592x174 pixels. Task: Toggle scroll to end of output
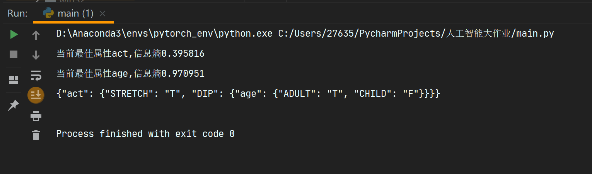[36, 95]
